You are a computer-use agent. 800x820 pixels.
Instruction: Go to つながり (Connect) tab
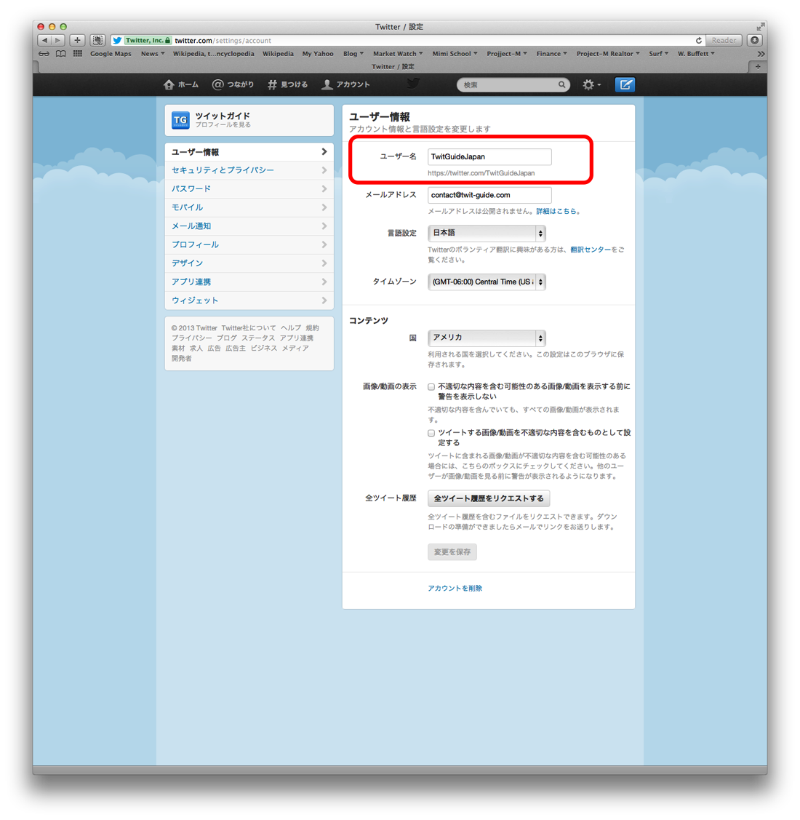coord(233,84)
